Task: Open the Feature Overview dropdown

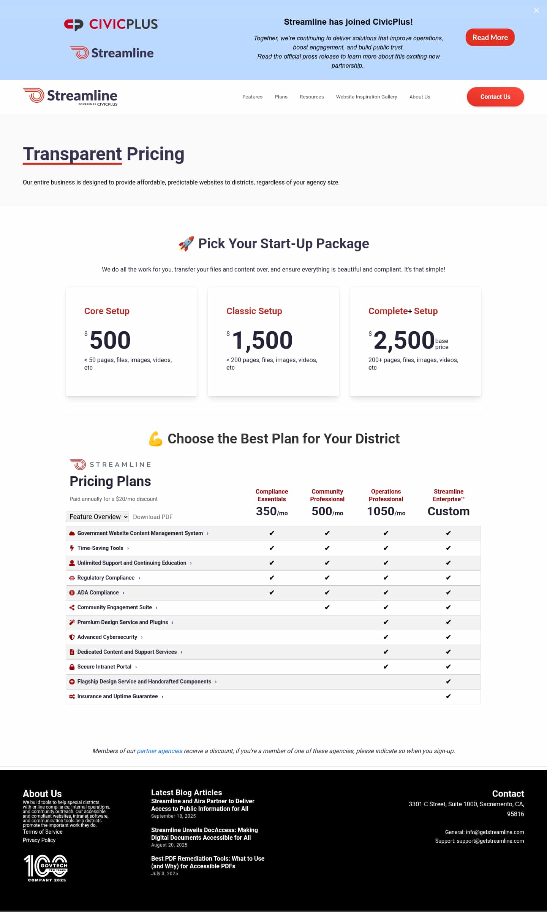Action: (98, 517)
